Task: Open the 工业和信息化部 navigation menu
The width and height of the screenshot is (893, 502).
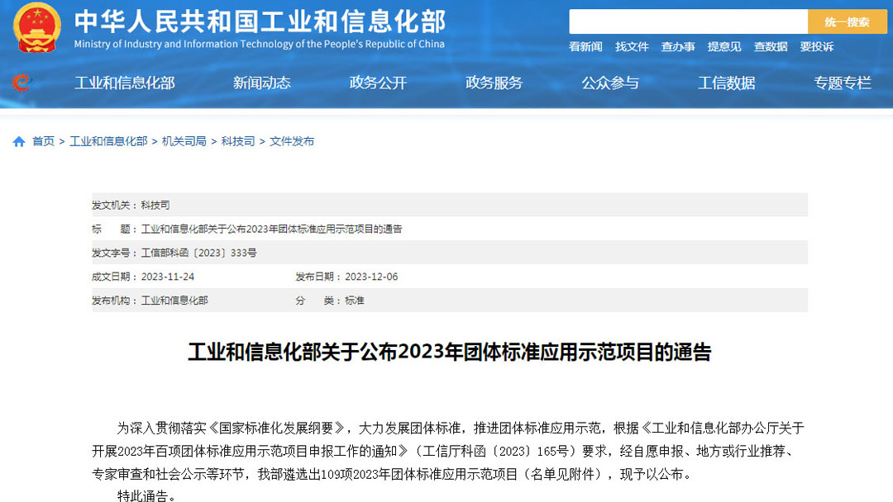Action: coord(125,83)
